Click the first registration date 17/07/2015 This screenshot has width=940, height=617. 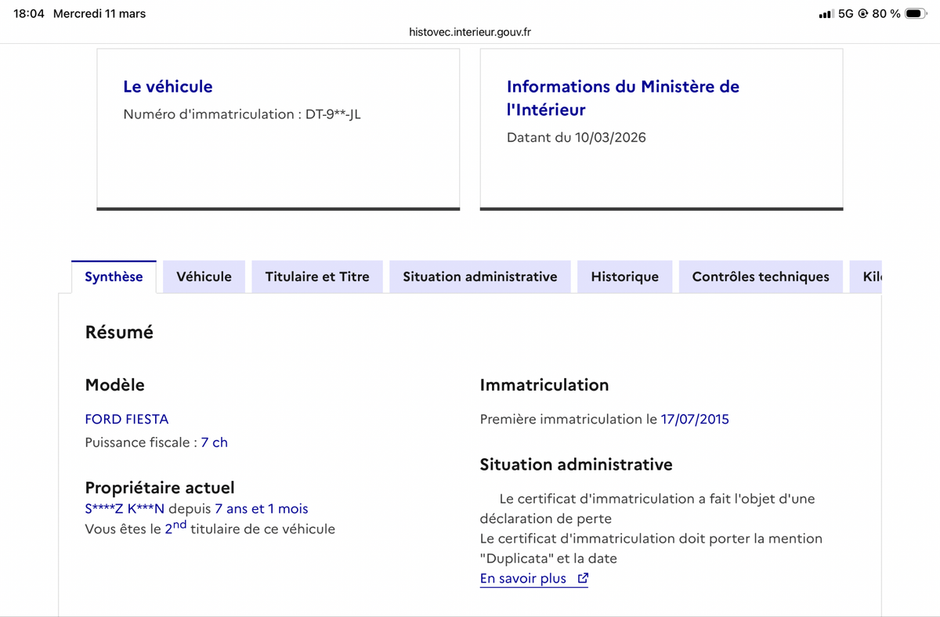[x=694, y=419]
